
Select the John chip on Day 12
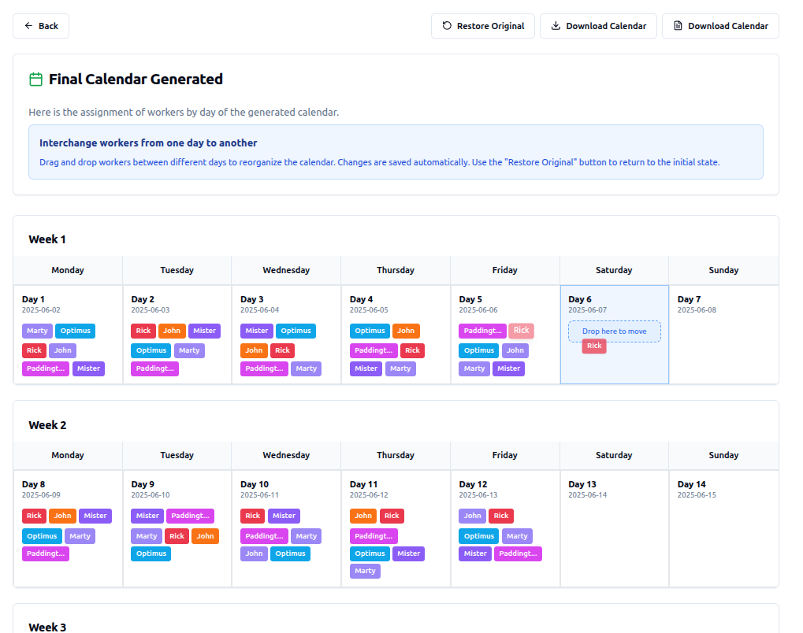pos(472,516)
